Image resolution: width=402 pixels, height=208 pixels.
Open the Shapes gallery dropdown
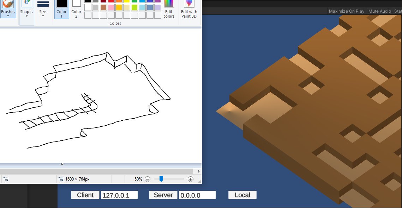(27, 13)
